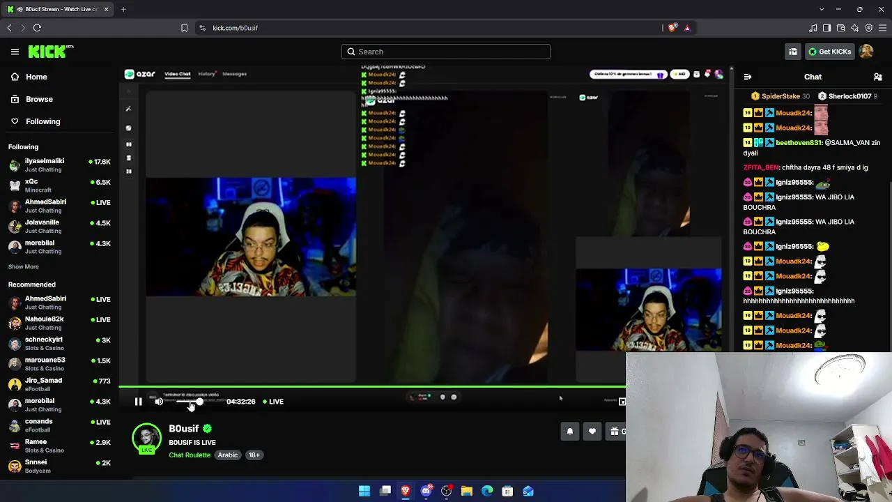This screenshot has width=892, height=502.
Task: Open the browser media control music icon
Action: 813,28
